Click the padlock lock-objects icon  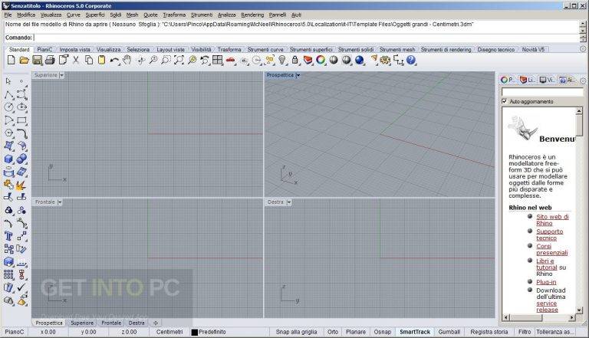295,60
